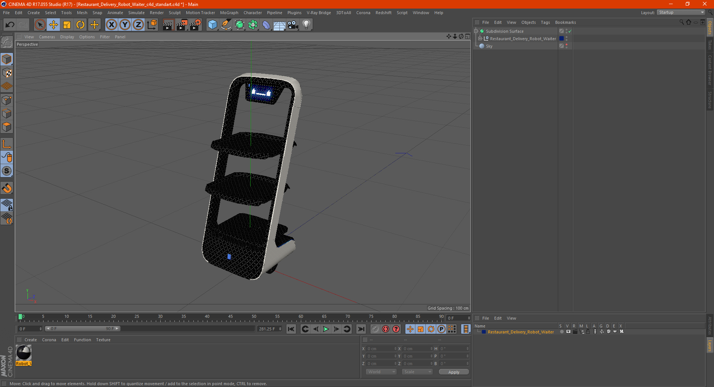Open the MoGraph menu
This screenshot has height=387, width=714.
(229, 13)
